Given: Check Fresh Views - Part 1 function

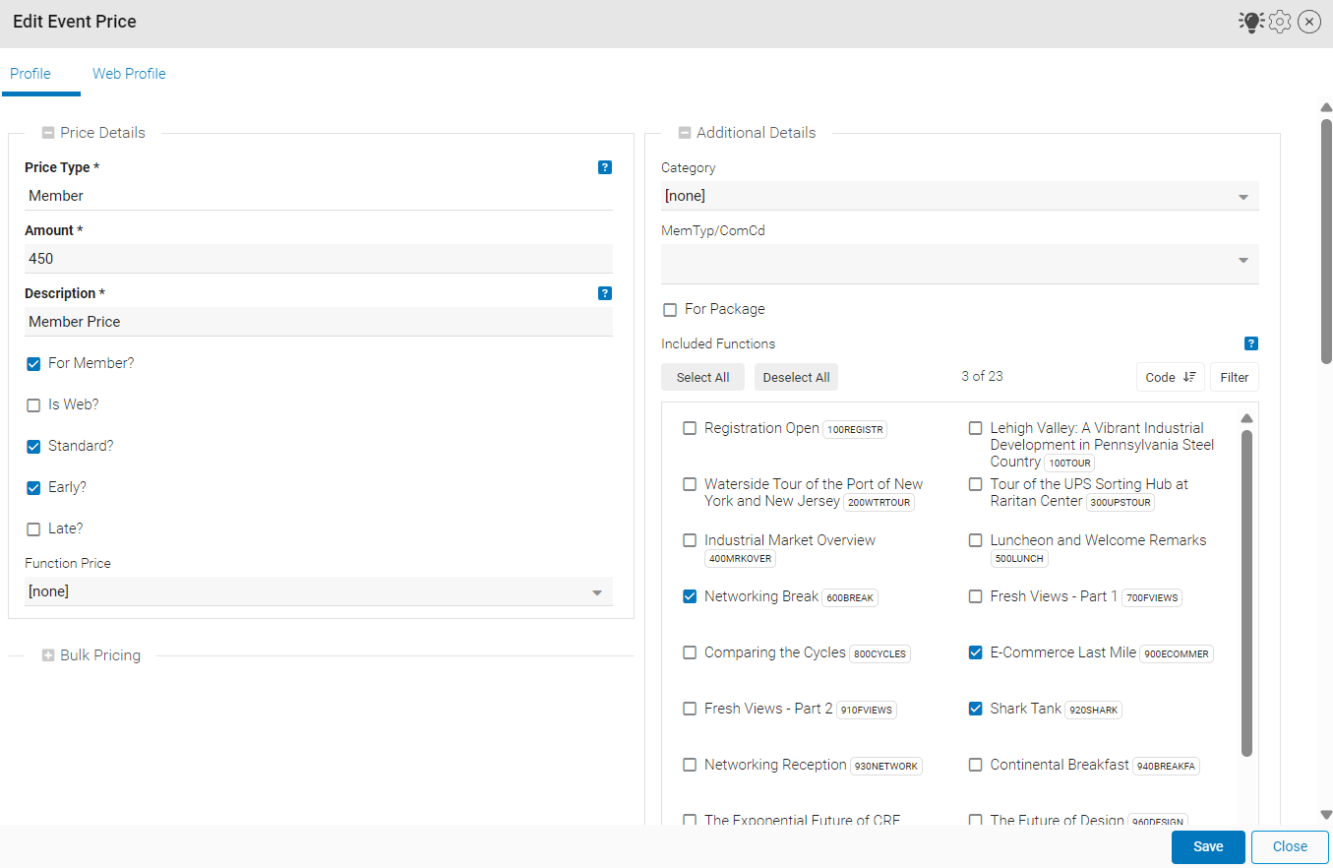Looking at the screenshot, I should tap(976, 596).
